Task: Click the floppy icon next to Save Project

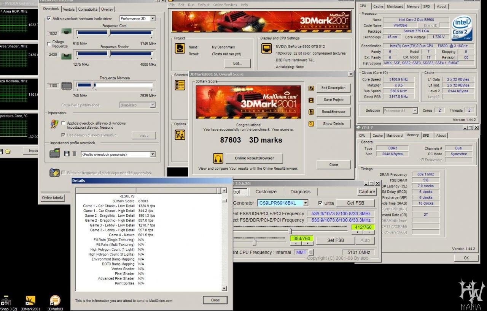Action: [x=311, y=100]
